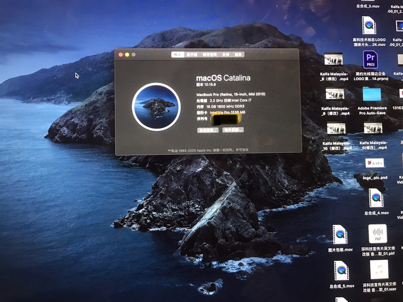Select Kaifa Malaysia-_6 mp4 video thumbnail
This screenshot has height=302, width=403.
[373, 128]
